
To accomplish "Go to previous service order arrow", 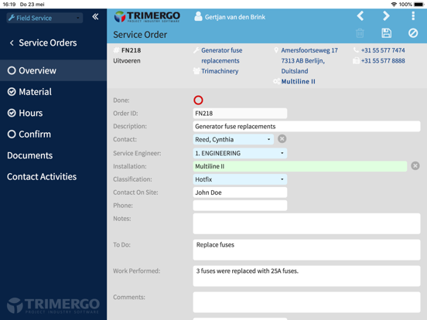I will [360, 16].
